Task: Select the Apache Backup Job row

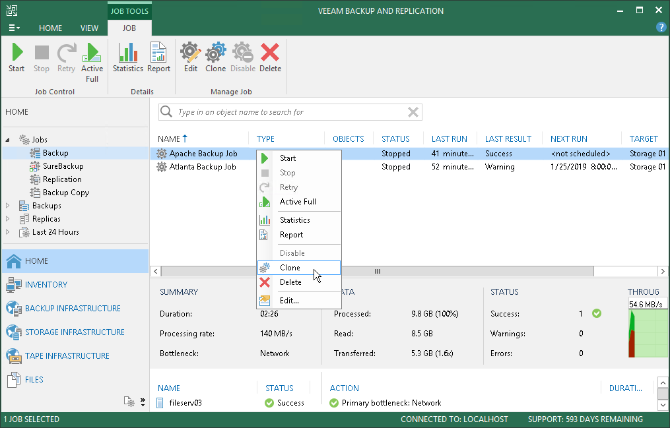Action: point(409,153)
